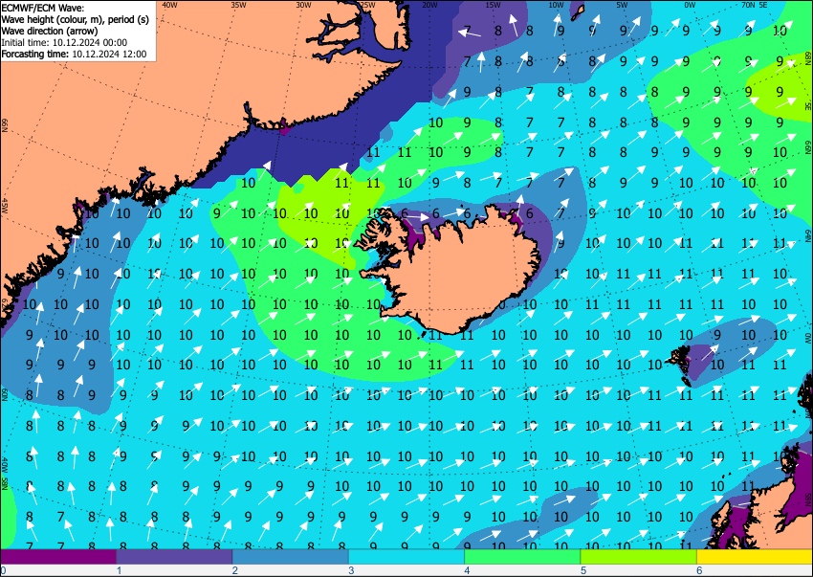The image size is (813, 577).
Task: Click the '35W' longitude label
Action: point(238,5)
